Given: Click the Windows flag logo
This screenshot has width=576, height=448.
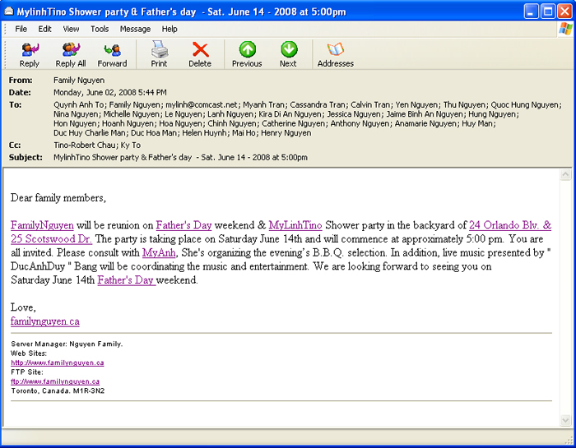Looking at the screenshot, I should coord(565,29).
